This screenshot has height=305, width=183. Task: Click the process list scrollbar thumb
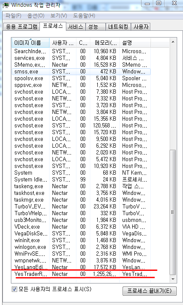173,212
